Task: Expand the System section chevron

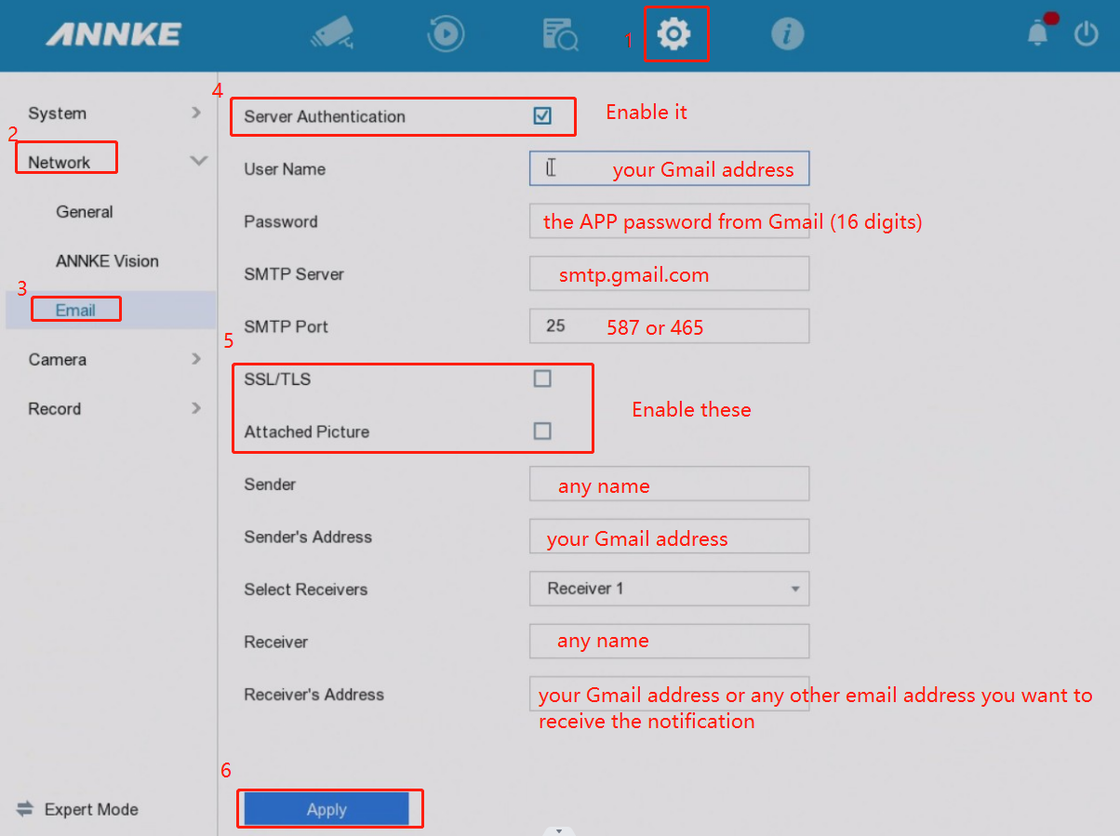Action: click(196, 113)
